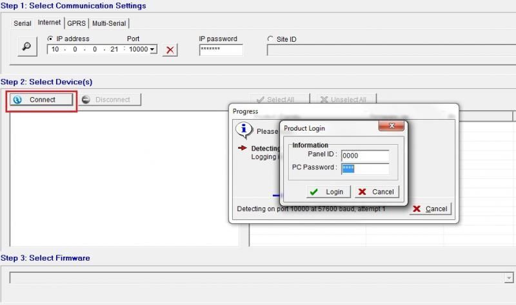This screenshot has width=516, height=305.
Task: Cancel the Product Login dialog
Action: pyautogui.click(x=377, y=192)
